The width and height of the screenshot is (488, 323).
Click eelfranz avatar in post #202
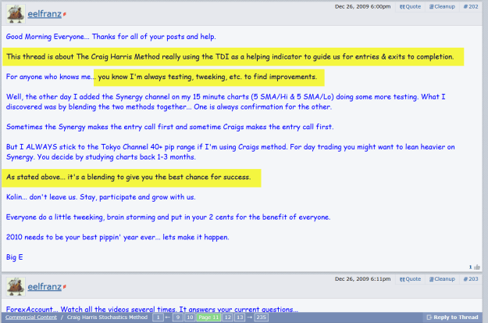pyautogui.click(x=16, y=14)
